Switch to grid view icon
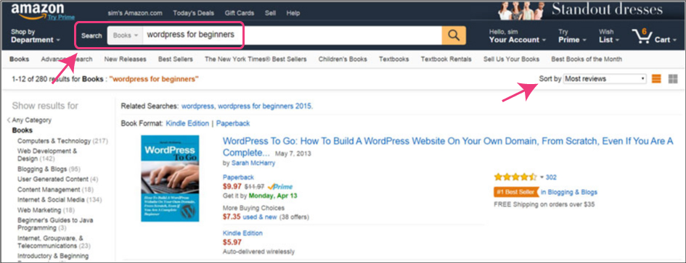 [673, 79]
